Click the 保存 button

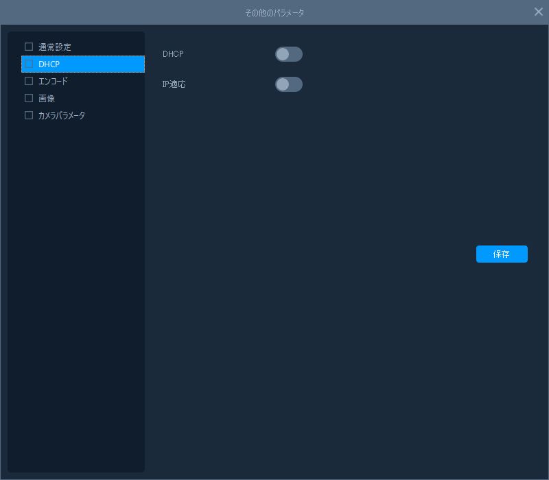click(502, 254)
